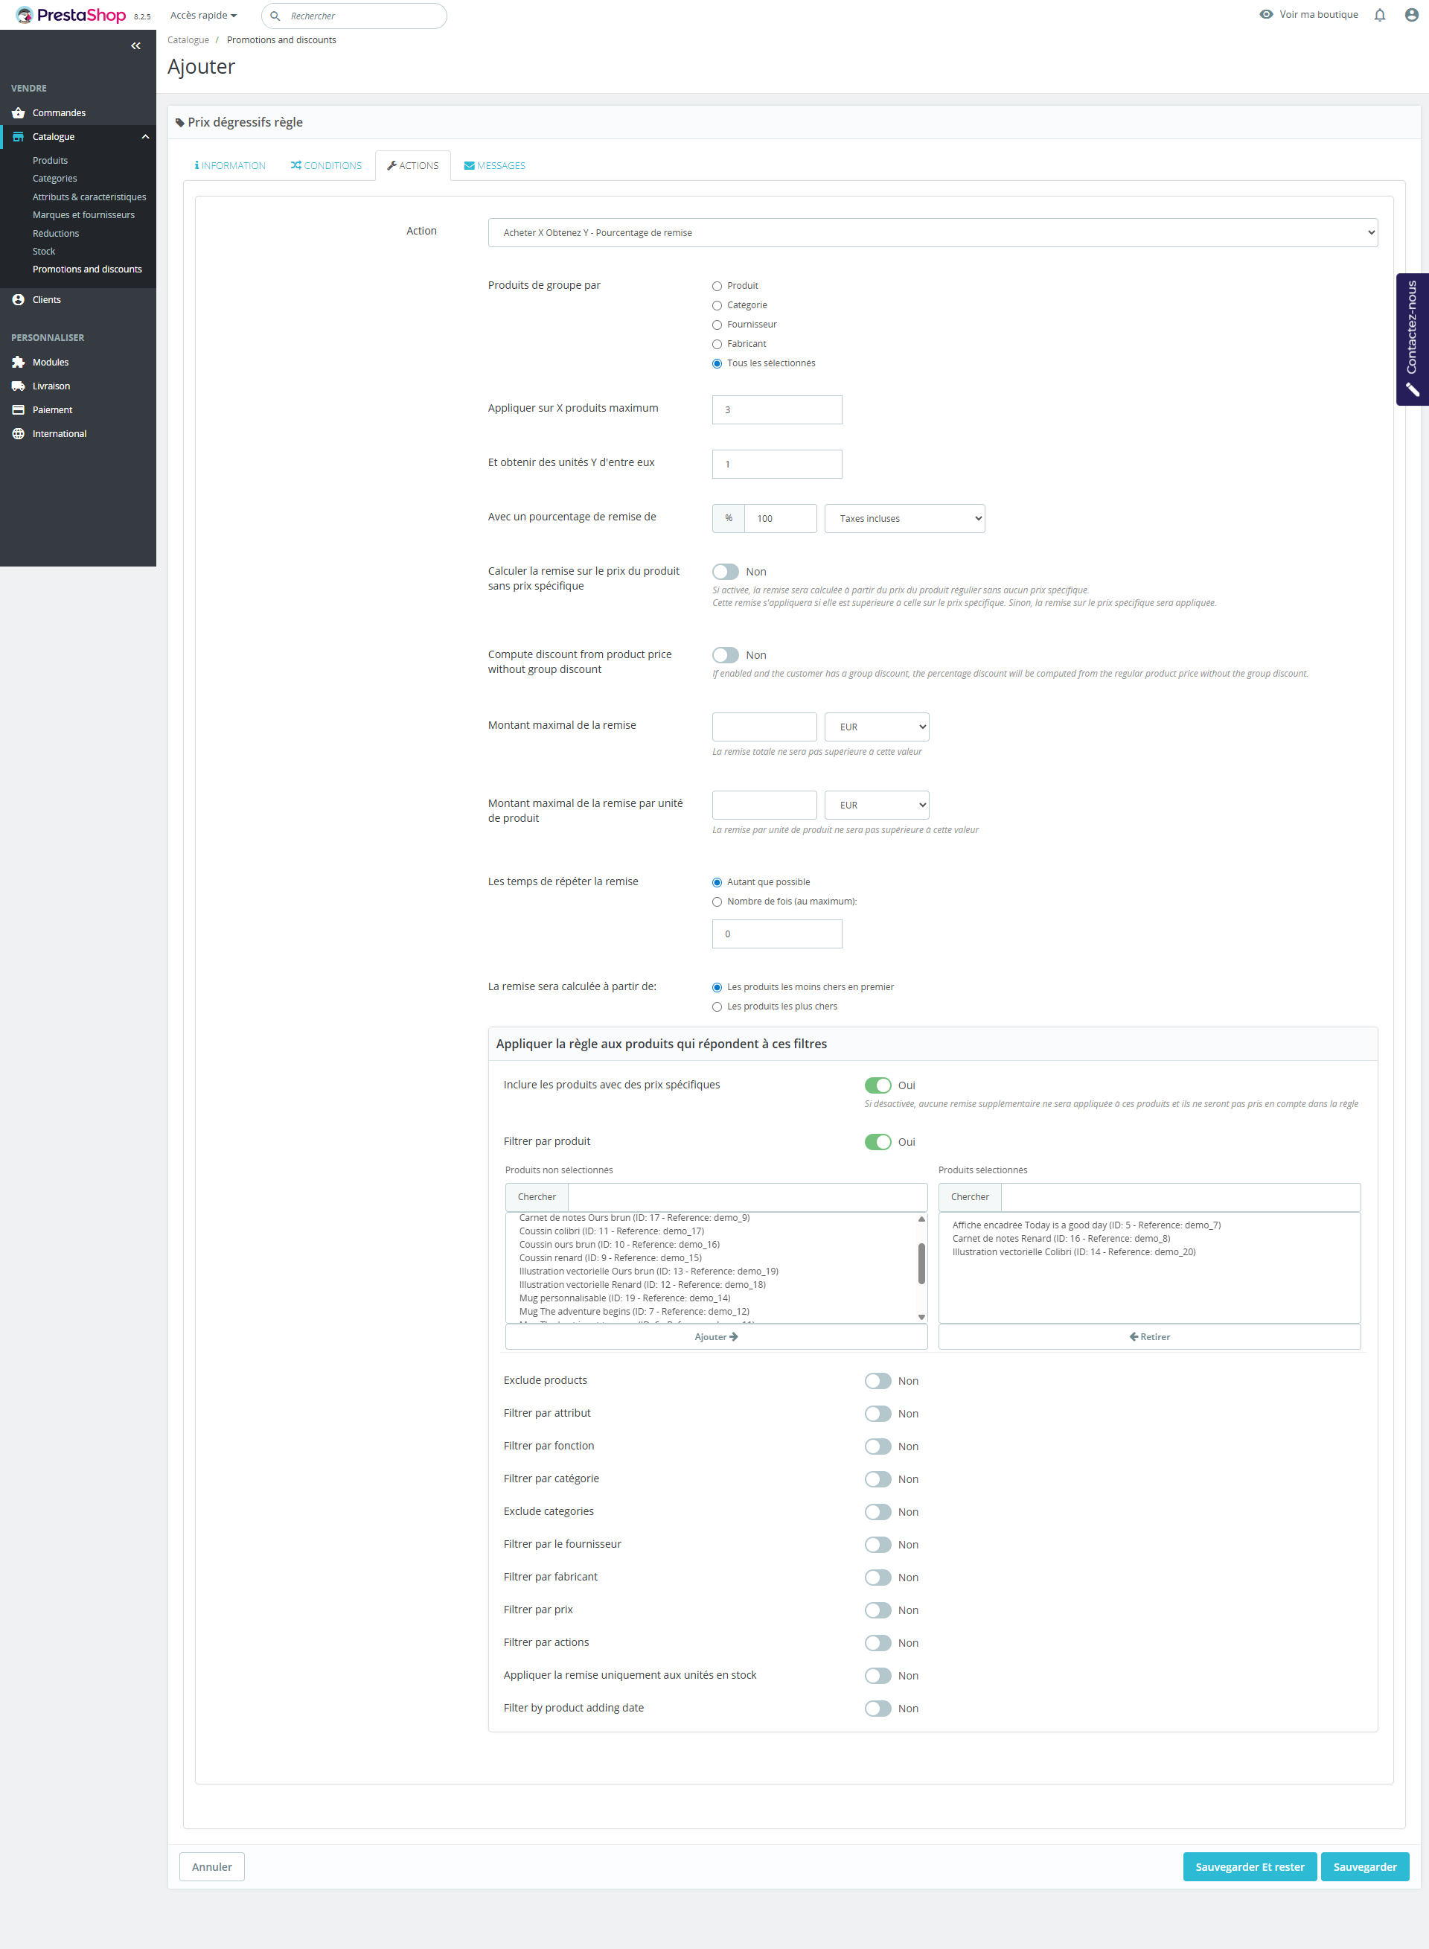Screen dimensions: 1429x1949
Task: Open the user profile avatar icon
Action: click(1411, 15)
